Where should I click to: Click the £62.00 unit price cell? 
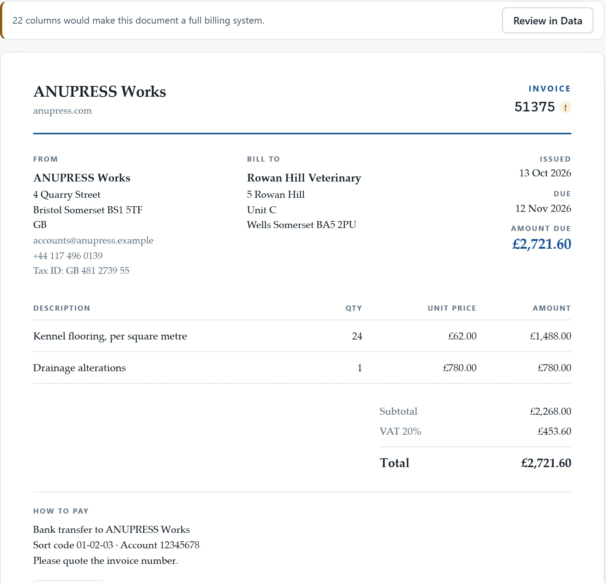click(462, 336)
